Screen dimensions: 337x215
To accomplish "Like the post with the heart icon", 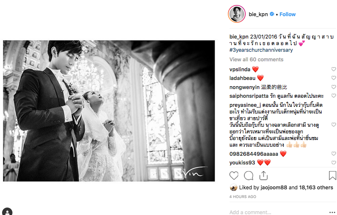I will [x=234, y=176].
